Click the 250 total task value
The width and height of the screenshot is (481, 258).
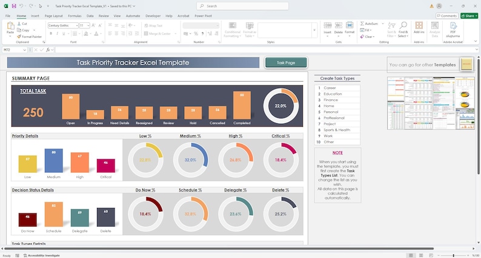33,112
